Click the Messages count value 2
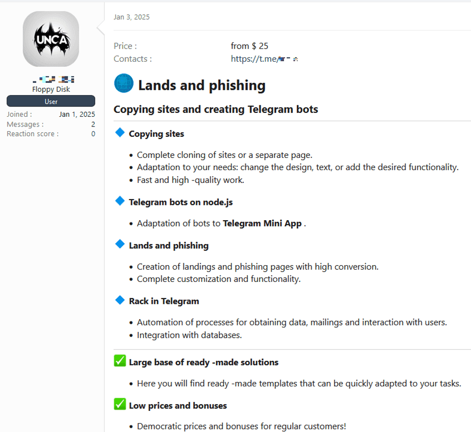471x432 pixels. (93, 125)
